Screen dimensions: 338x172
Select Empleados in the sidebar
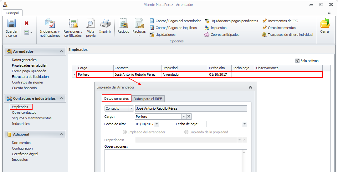pyautogui.click(x=20, y=107)
